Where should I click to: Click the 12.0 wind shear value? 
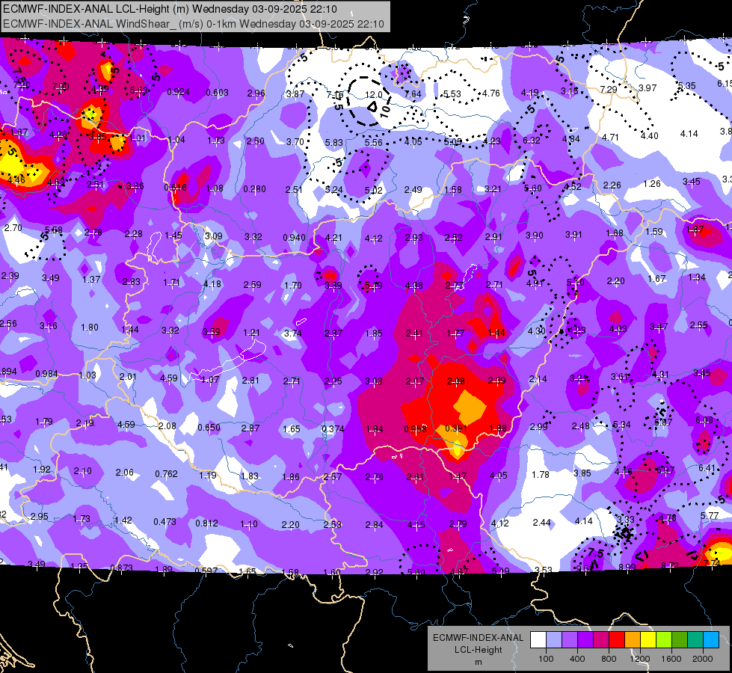pyautogui.click(x=373, y=95)
